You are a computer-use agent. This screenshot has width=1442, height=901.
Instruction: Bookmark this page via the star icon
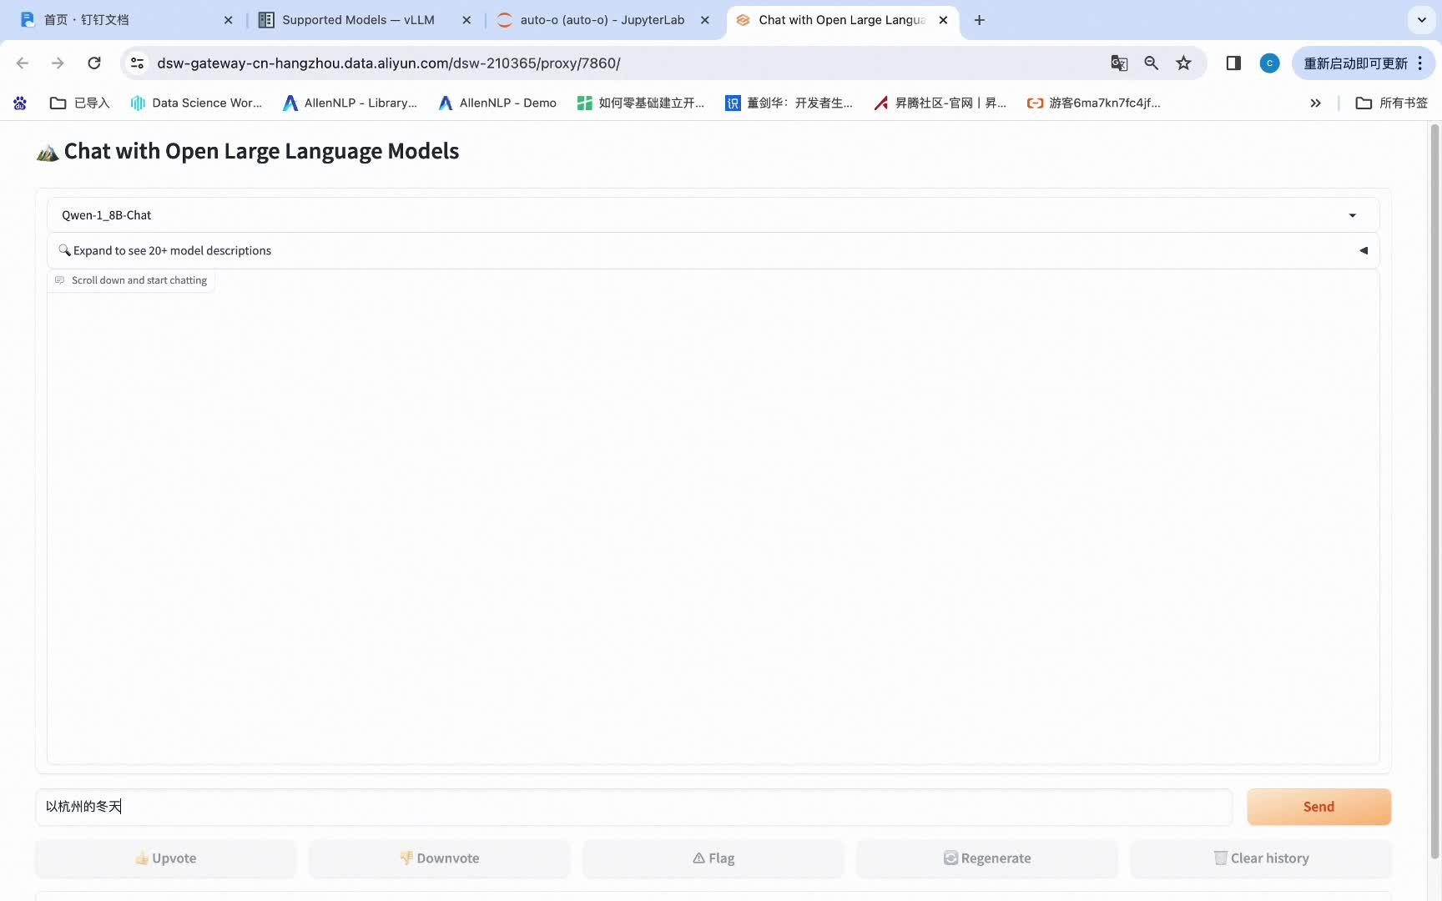pyautogui.click(x=1183, y=63)
